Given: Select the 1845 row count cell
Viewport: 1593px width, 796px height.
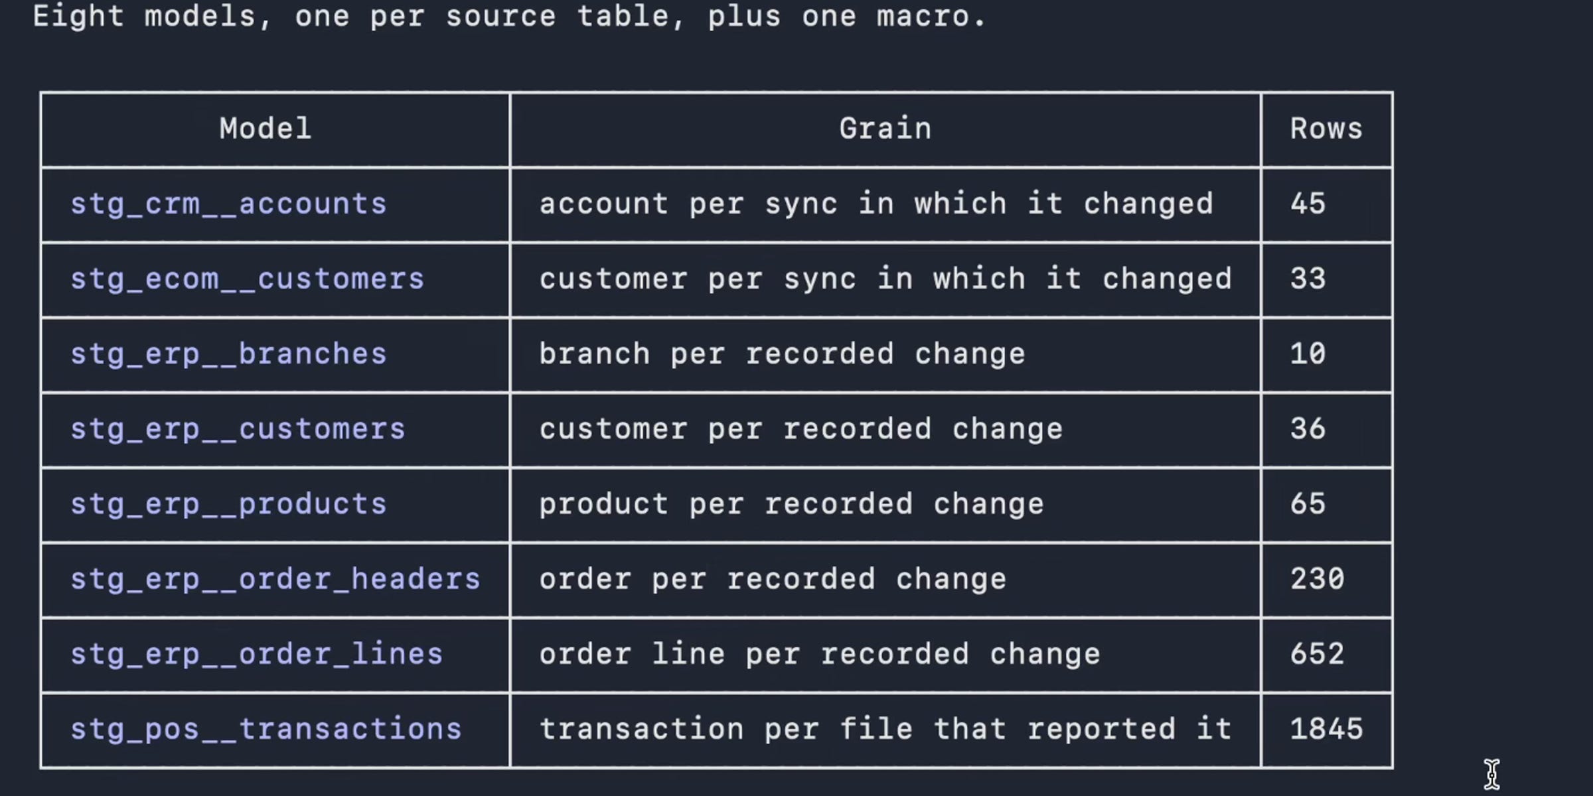Looking at the screenshot, I should pyautogui.click(x=1326, y=729).
